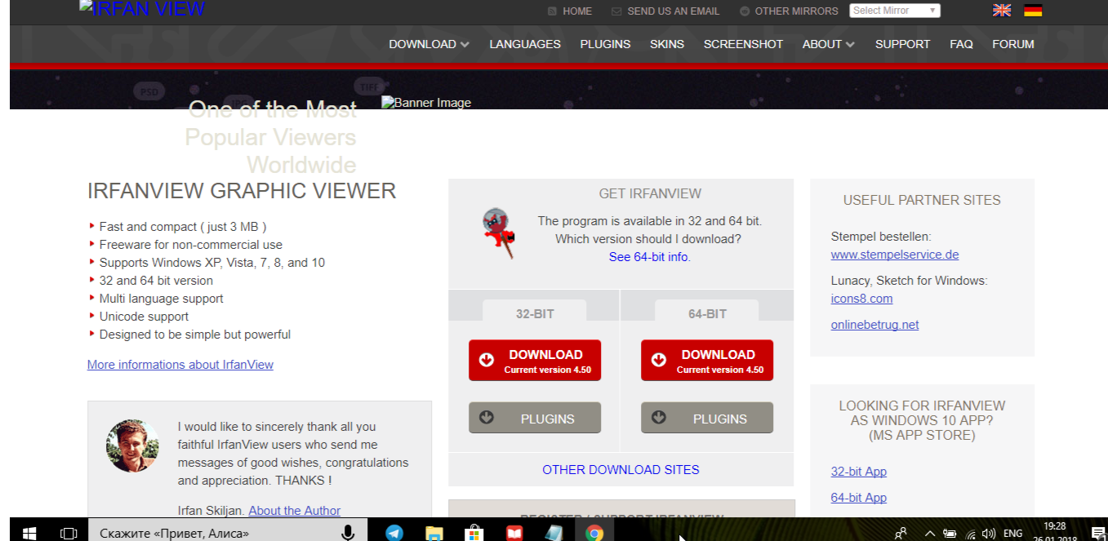Click the See 64-bit info link
Viewport: 1108px width, 541px height.
tap(648, 255)
